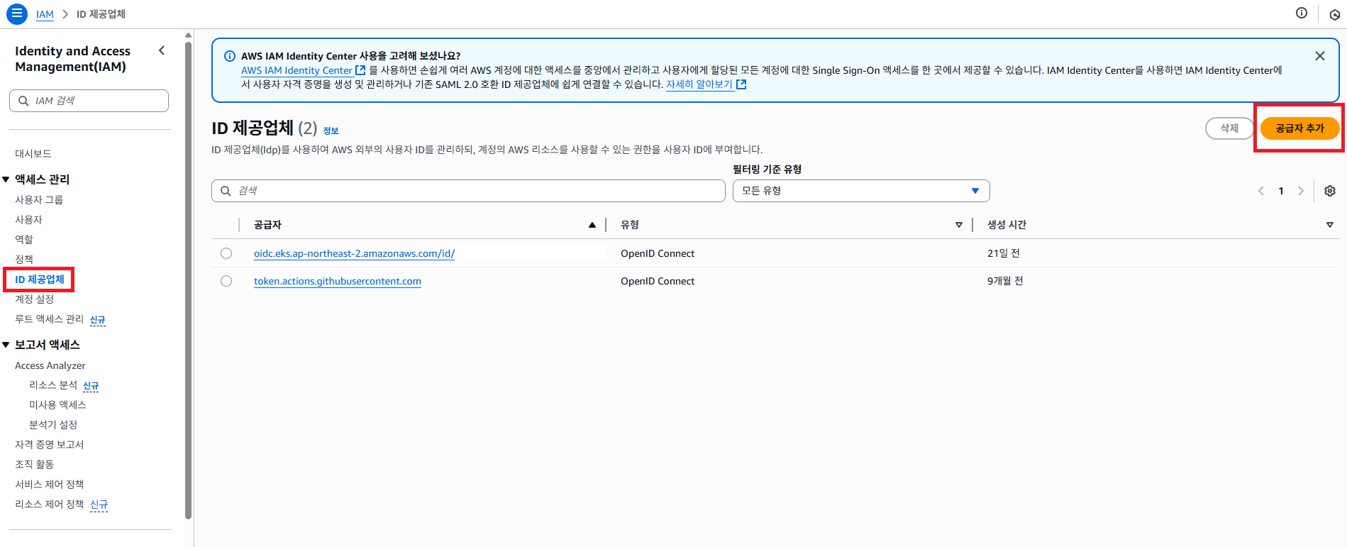Click the IAM breadcrumb link

pos(45,14)
